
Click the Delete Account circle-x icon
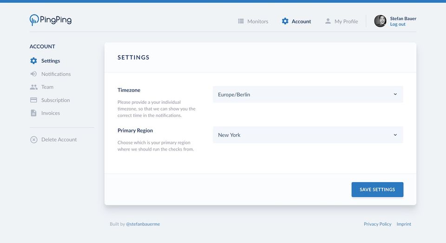33,139
